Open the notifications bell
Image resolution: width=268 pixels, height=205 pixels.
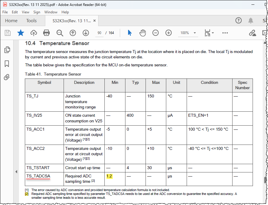click(251, 20)
